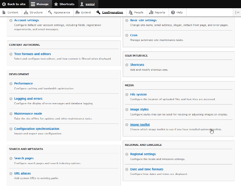Click the Help question mark icon
This screenshot has width=241, height=189.
173,12
